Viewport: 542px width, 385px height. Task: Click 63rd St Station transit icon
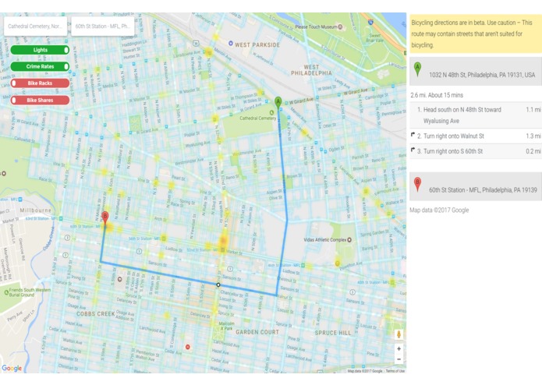point(61,218)
